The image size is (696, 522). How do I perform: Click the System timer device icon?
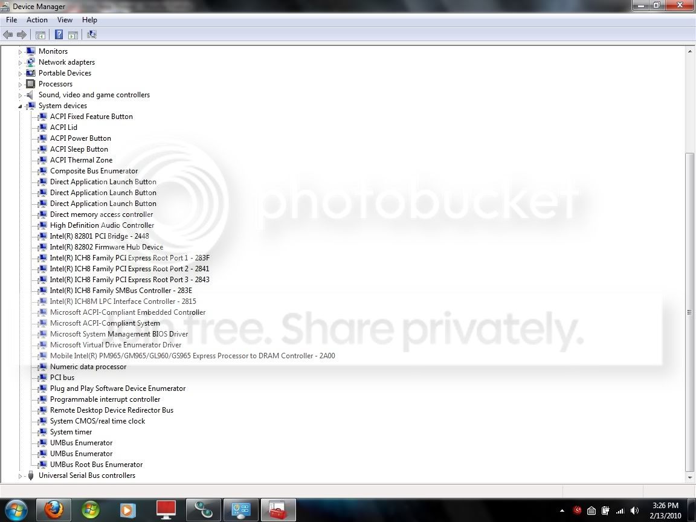pyautogui.click(x=42, y=432)
